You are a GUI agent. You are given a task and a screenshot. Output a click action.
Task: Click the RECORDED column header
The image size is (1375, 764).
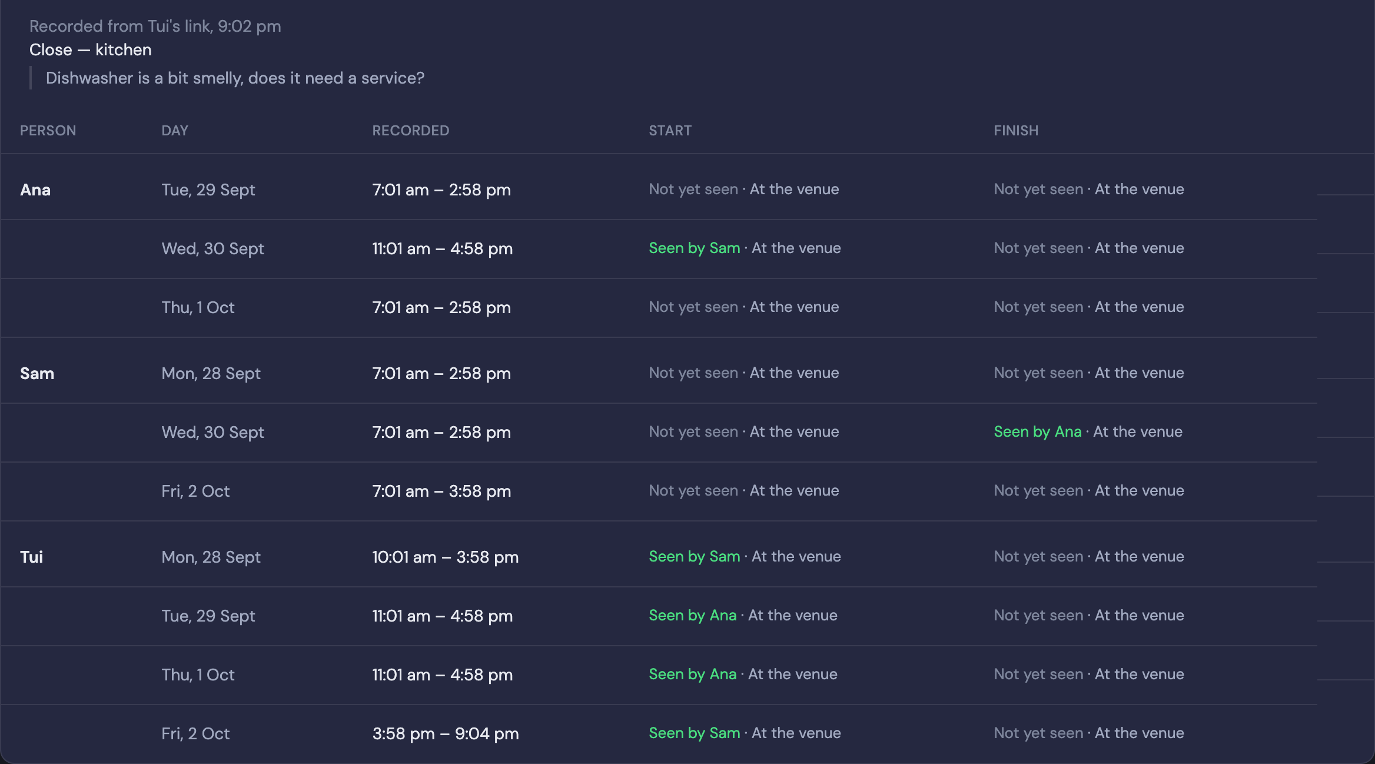[x=410, y=131]
